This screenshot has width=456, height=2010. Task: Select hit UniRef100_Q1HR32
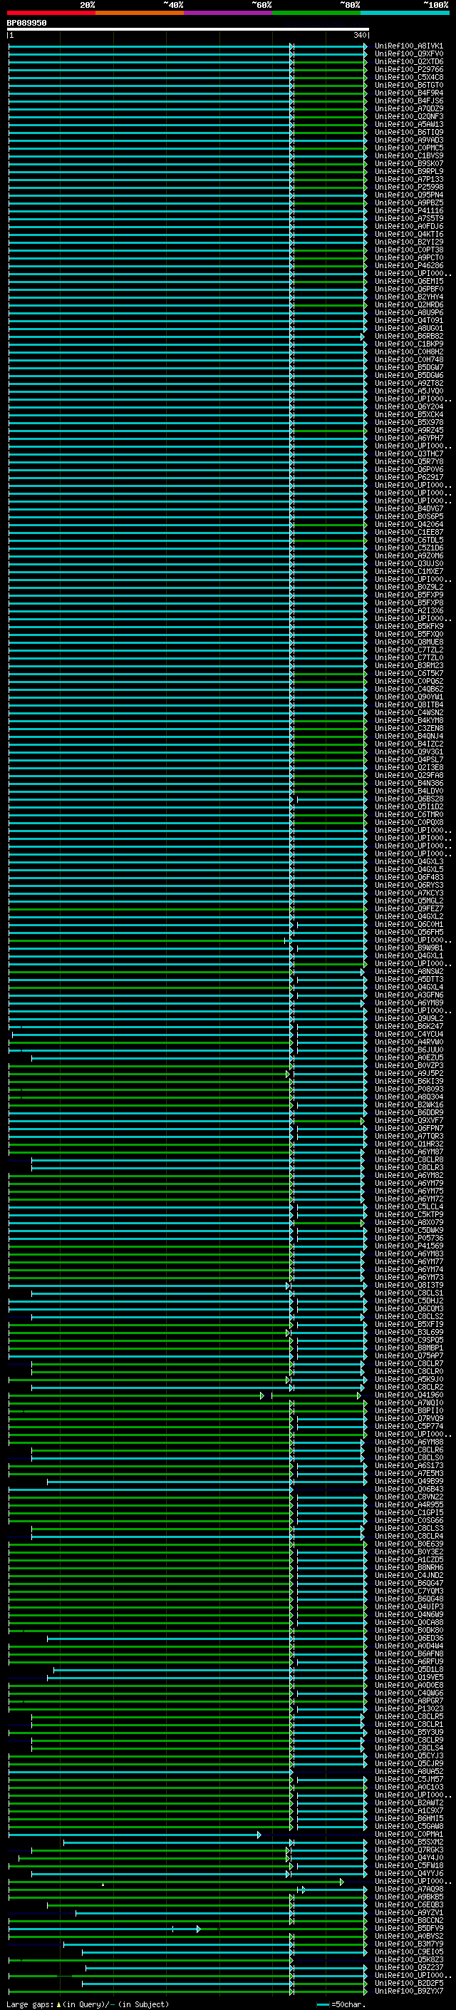(409, 1144)
